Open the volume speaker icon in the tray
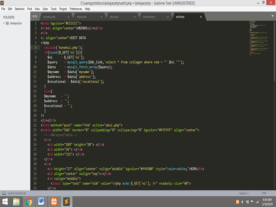The width and height of the screenshot is (276, 207). pos(242,202)
